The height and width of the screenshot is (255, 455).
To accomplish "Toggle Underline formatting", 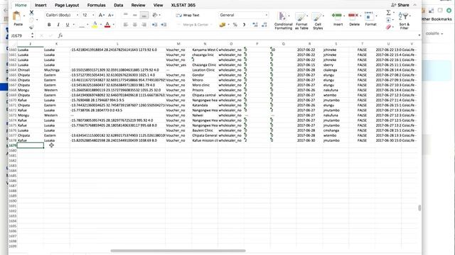I will [68, 25].
